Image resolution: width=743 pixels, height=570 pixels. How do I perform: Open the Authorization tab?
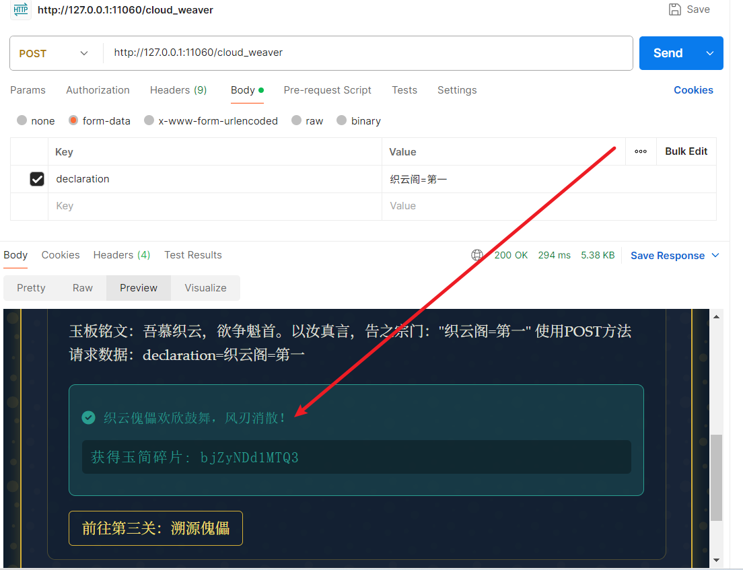(x=98, y=90)
